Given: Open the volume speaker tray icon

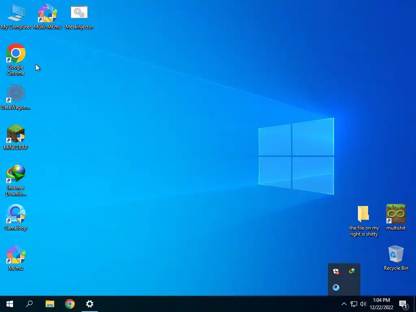Looking at the screenshot, I should tap(363, 304).
